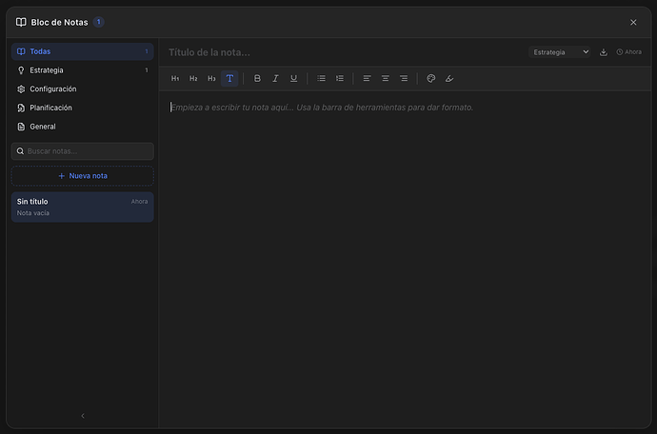Align text to the right

(404, 78)
